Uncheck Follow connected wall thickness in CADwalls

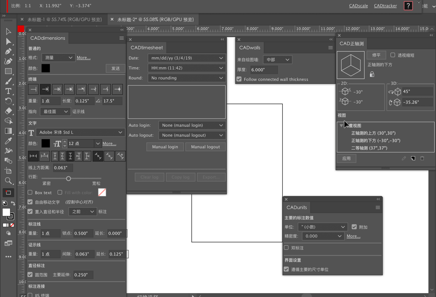coord(239,79)
